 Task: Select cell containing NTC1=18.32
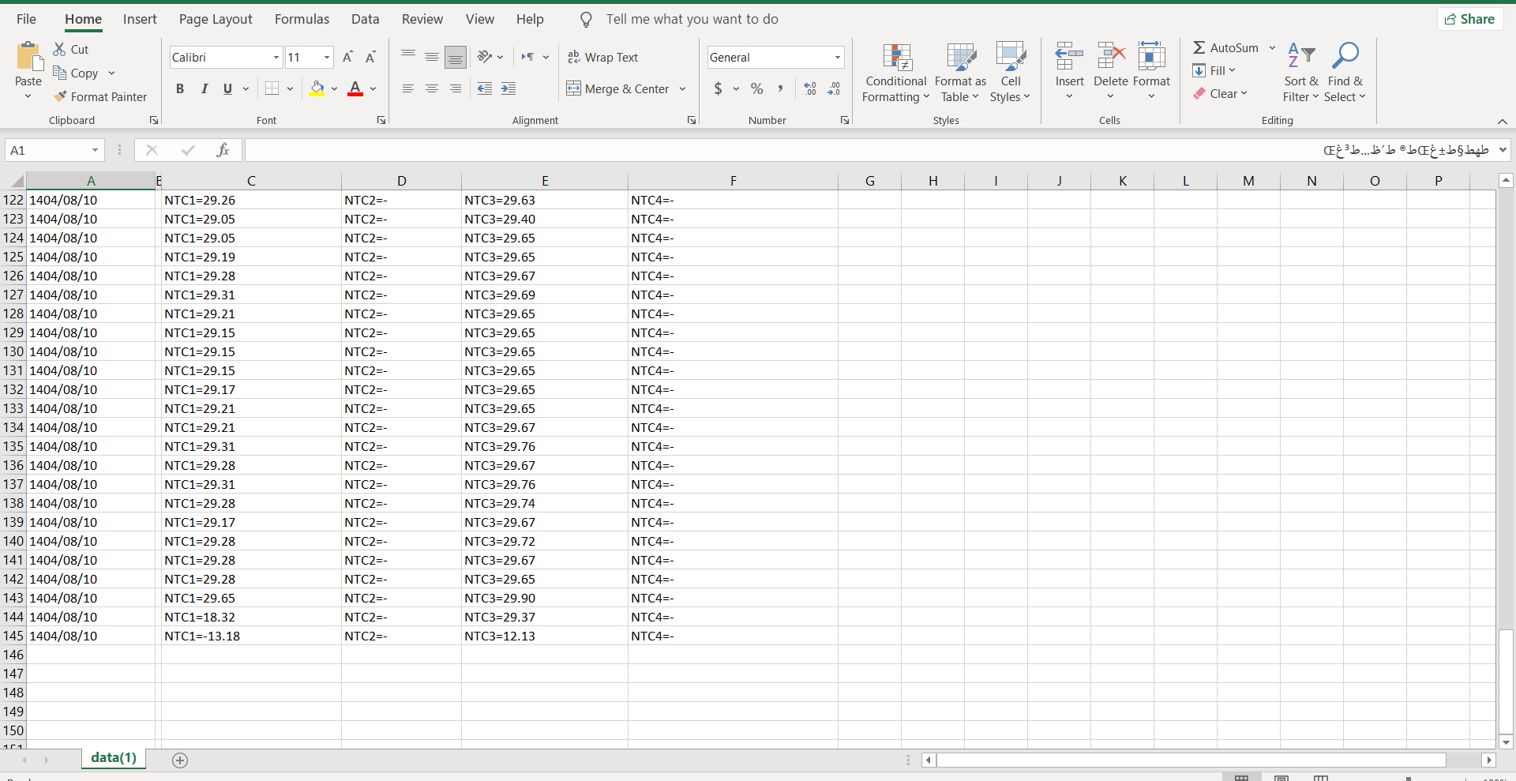[x=200, y=617]
